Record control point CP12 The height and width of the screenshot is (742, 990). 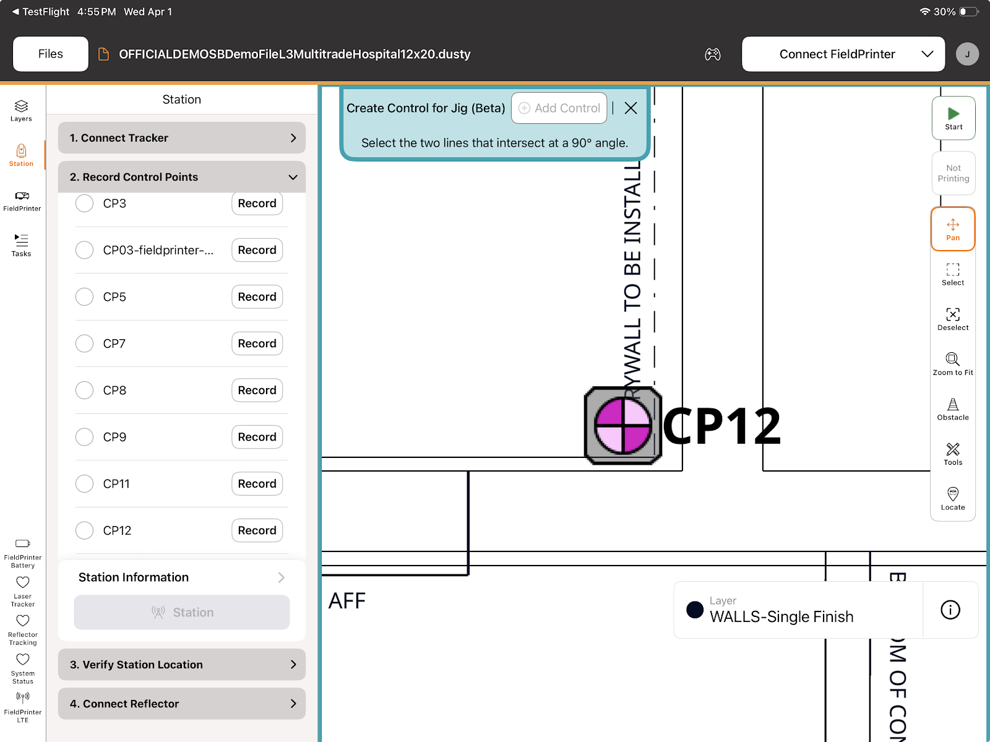tap(257, 530)
